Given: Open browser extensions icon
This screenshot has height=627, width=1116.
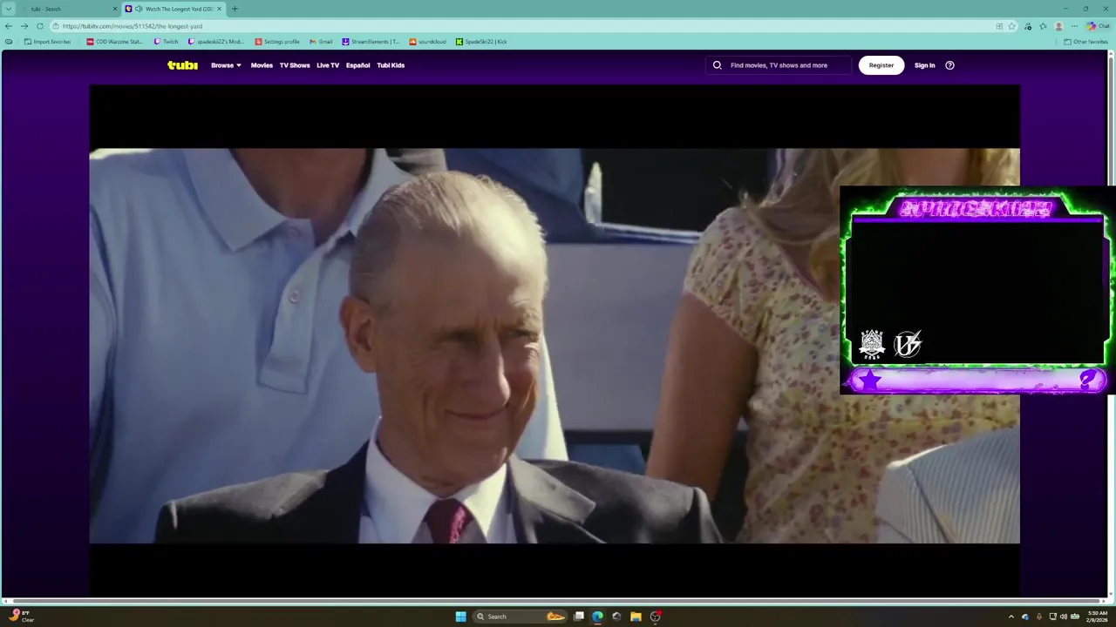Looking at the screenshot, I should 1028,26.
